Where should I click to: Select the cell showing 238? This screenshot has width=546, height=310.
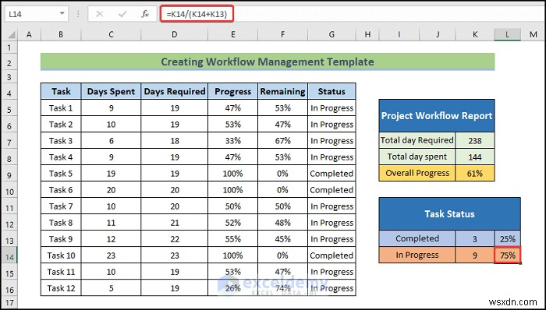pyautogui.click(x=474, y=140)
